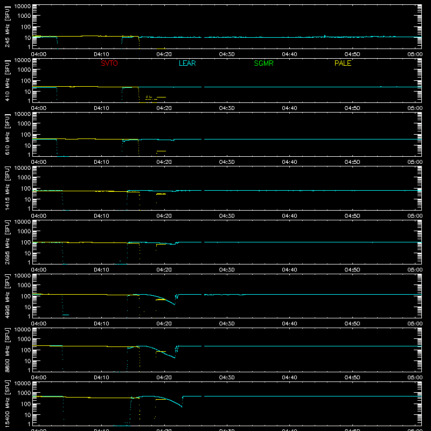The height and width of the screenshot is (431, 431).
Task: Click the 04:20 tick label under the 410 MHz panel
Action: (x=164, y=108)
